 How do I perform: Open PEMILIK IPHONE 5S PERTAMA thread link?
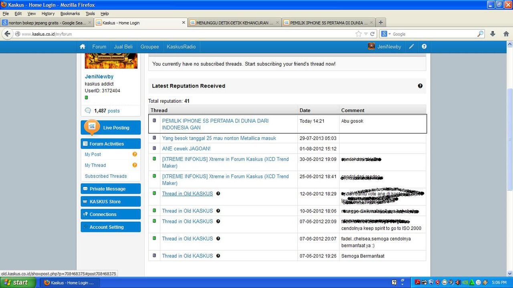point(215,124)
